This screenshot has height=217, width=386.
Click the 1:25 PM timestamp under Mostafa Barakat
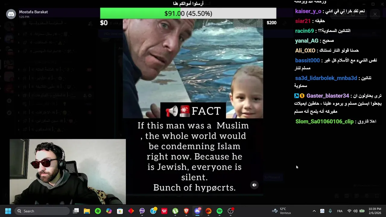24,17
